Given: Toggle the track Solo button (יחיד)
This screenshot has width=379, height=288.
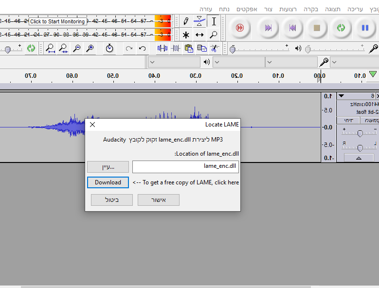Looking at the screenshot, I should pos(348,120).
